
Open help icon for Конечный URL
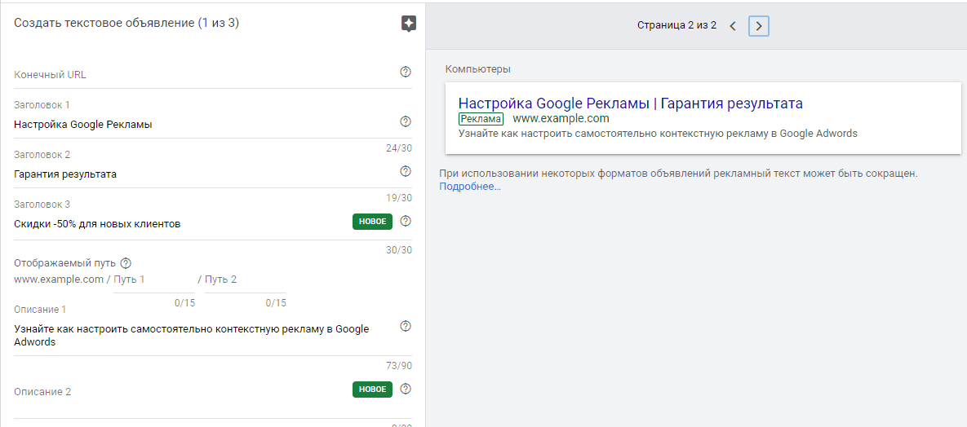406,72
